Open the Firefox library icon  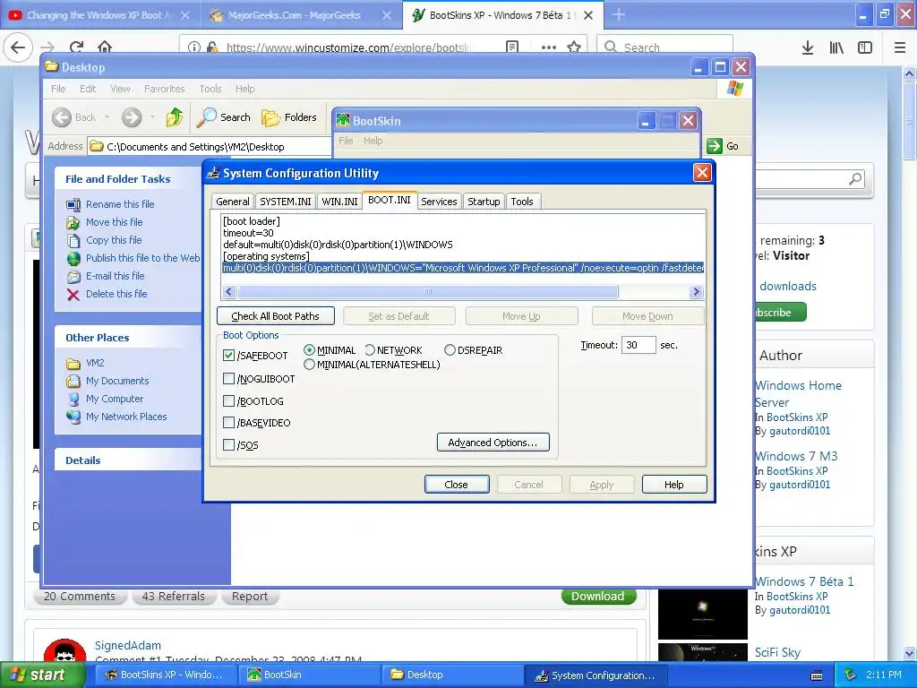[x=836, y=47]
